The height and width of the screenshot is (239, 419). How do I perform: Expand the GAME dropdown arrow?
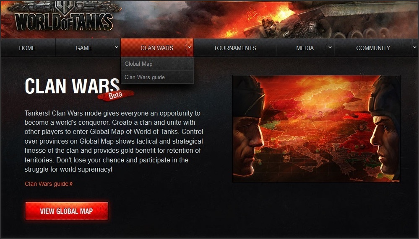[x=117, y=47]
